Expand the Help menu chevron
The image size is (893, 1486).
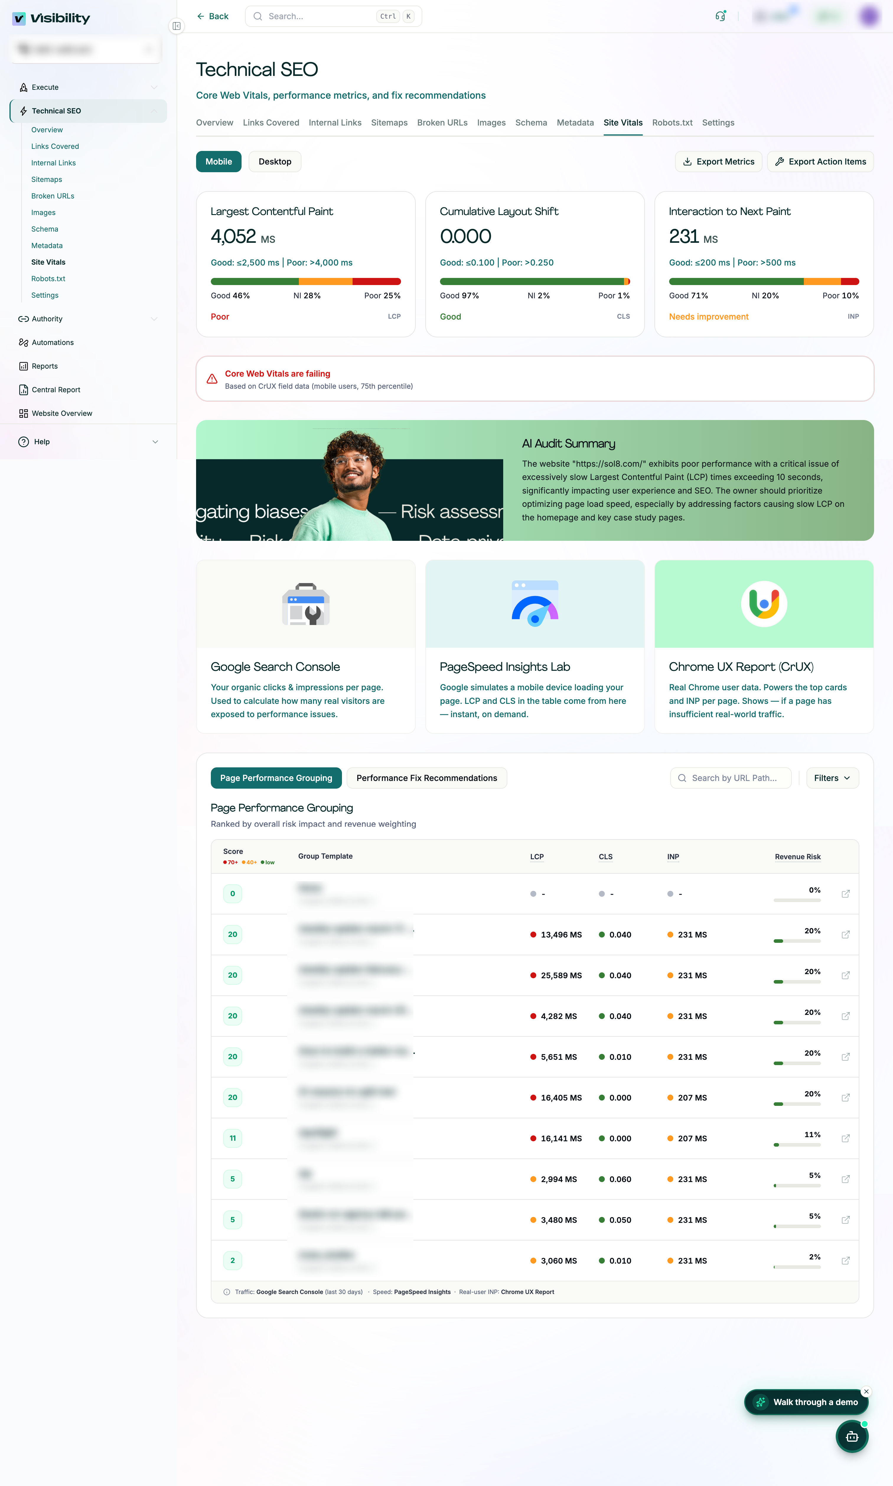point(155,442)
